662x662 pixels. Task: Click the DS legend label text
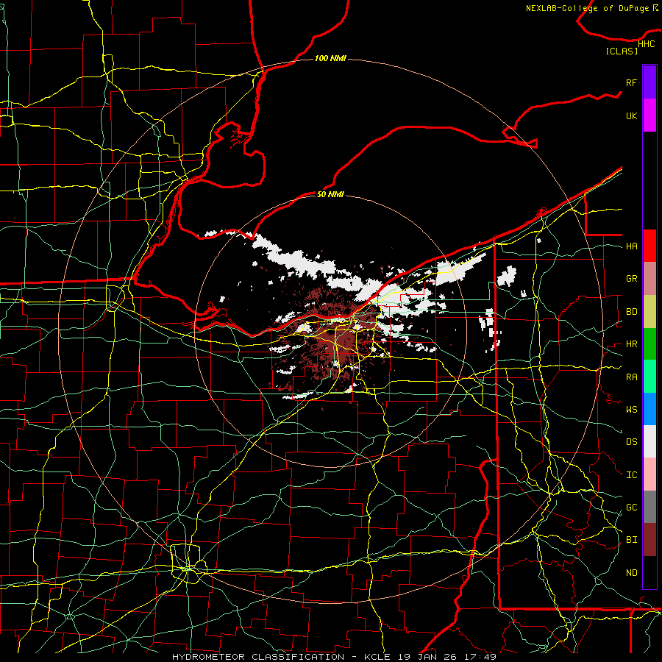(x=631, y=442)
